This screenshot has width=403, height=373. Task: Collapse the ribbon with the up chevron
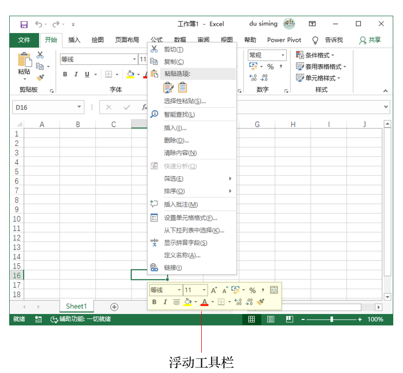click(x=386, y=91)
